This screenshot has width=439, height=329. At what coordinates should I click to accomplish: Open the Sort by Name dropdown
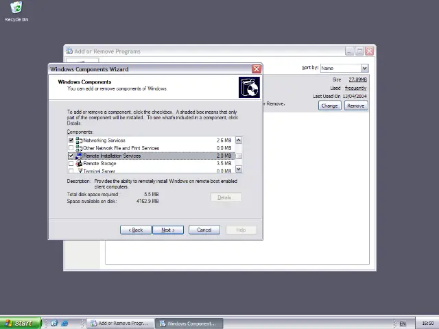pyautogui.click(x=364, y=68)
